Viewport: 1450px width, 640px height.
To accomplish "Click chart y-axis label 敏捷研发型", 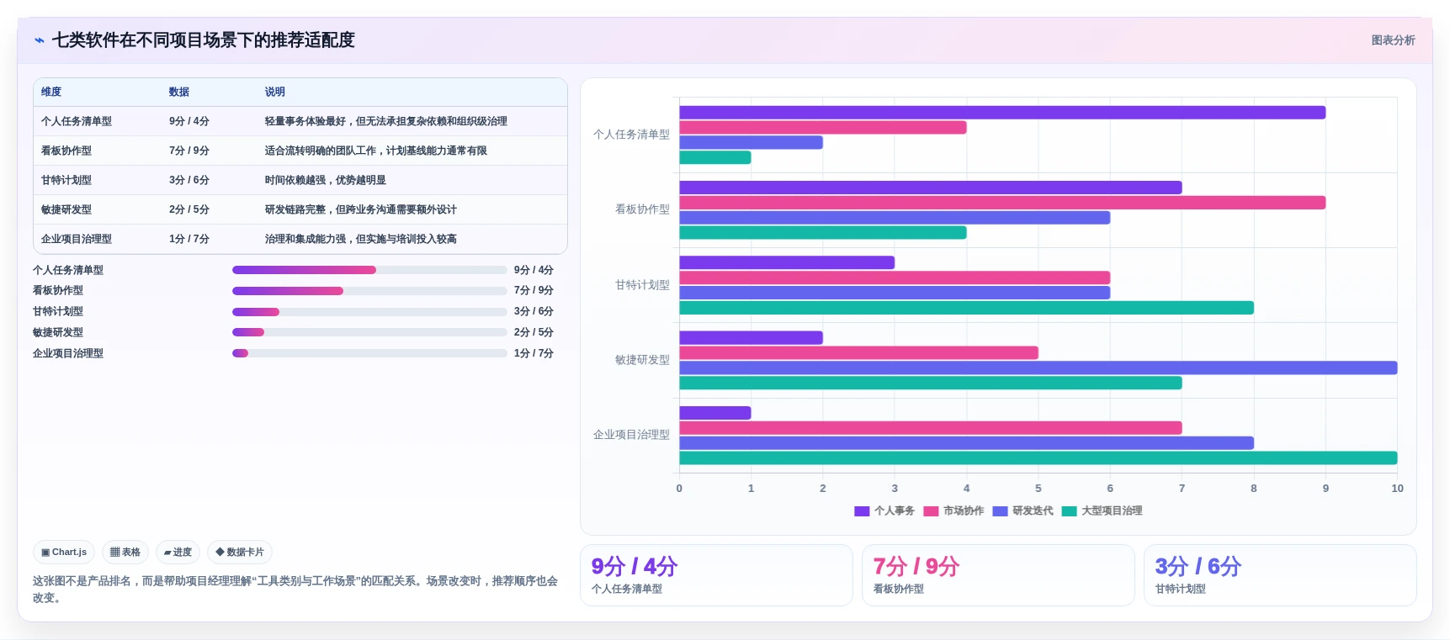I will [x=642, y=360].
